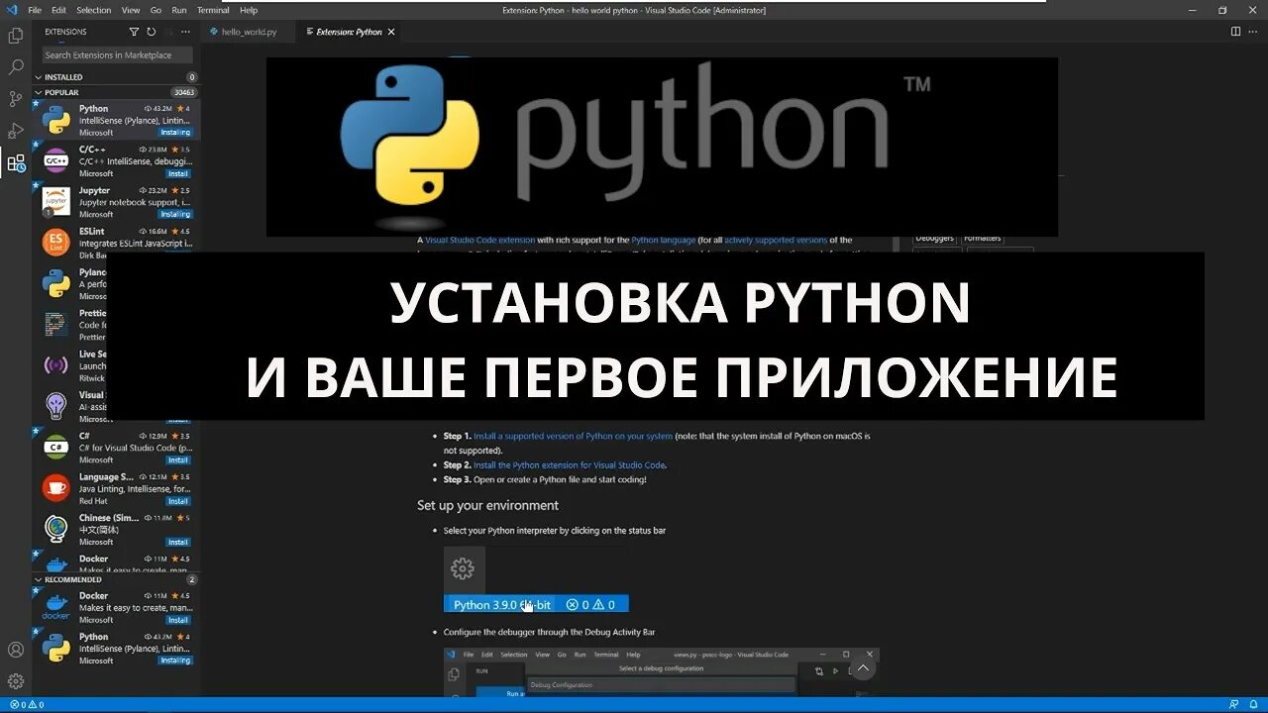Click the Docker logo under Recommended
1268x713 pixels.
coord(56,607)
